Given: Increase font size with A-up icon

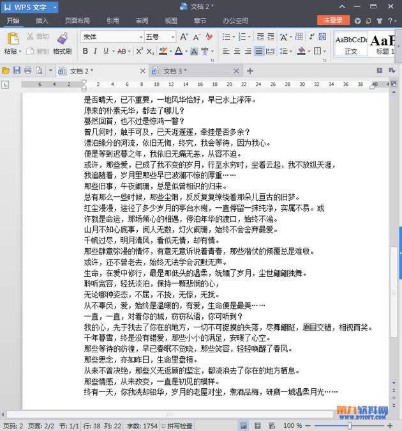Looking at the screenshot, I should click(x=184, y=37).
